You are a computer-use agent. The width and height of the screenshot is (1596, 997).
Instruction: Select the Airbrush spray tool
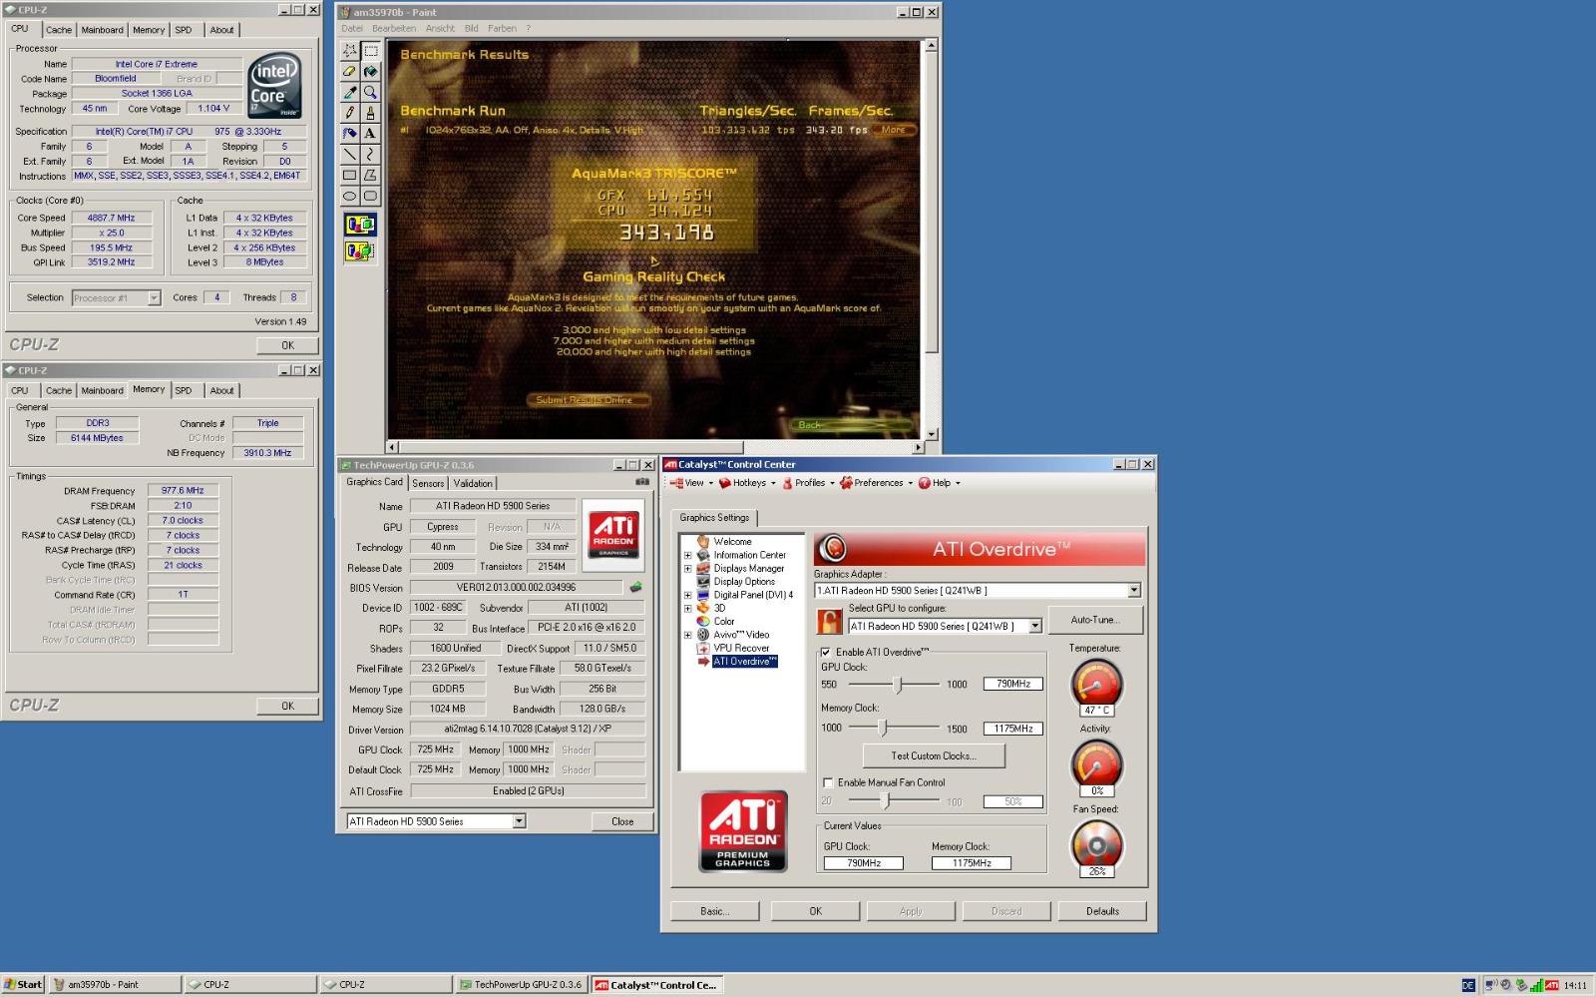click(x=349, y=133)
